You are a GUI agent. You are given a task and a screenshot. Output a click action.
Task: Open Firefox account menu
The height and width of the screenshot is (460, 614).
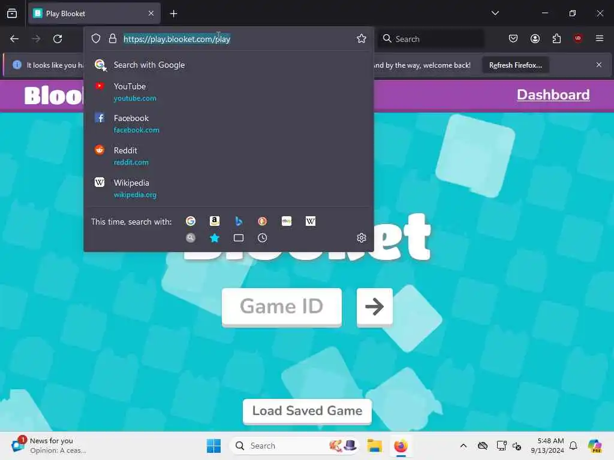(535, 38)
